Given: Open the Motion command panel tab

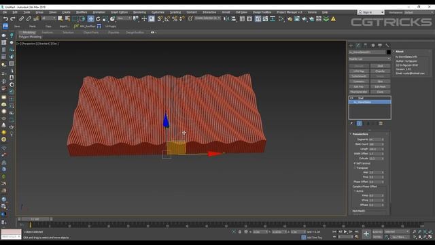Looking at the screenshot, I should pos(373,46).
